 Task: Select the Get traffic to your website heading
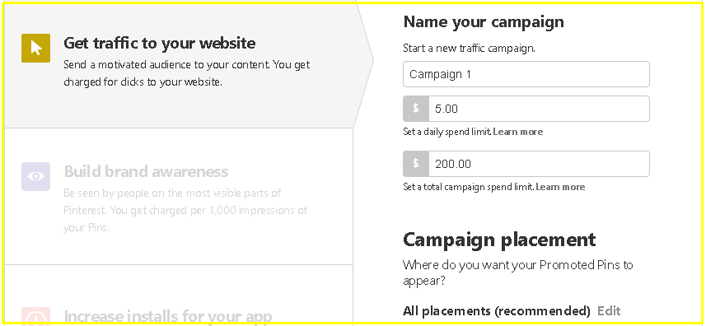[160, 43]
